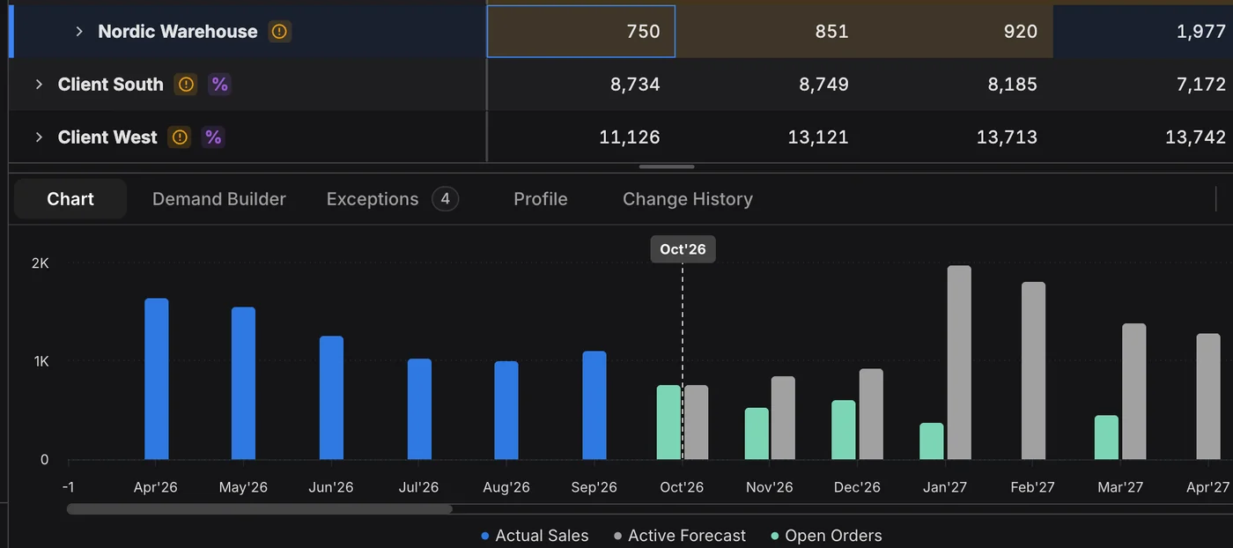Toggle Actual Sales legend series

pos(535,536)
